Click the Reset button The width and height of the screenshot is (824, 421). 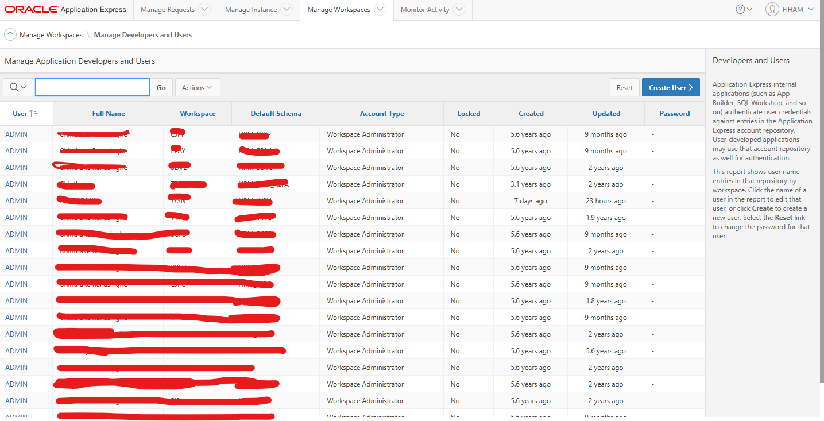point(624,87)
